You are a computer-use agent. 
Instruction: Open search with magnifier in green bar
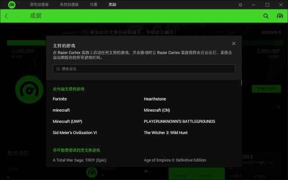(x=266, y=16)
